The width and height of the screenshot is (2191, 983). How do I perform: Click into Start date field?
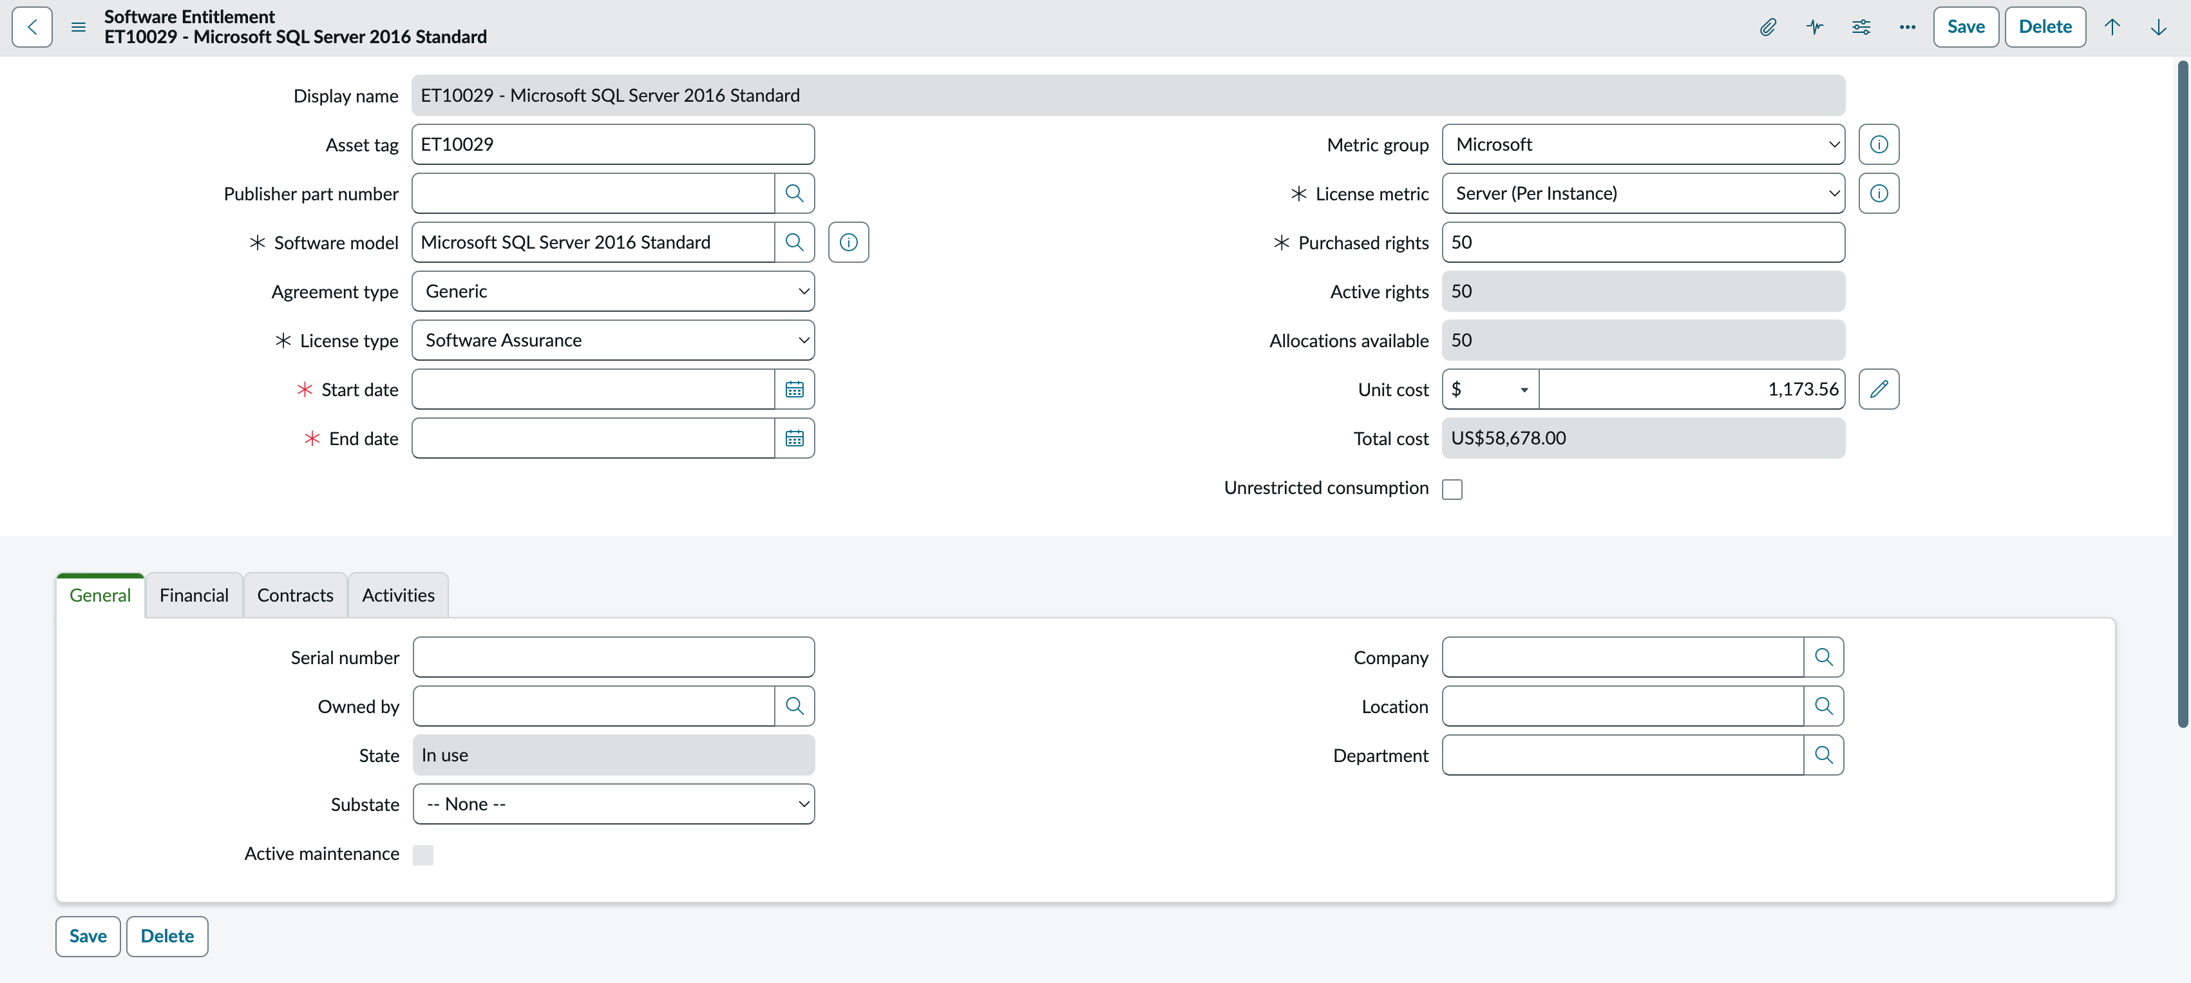click(593, 389)
